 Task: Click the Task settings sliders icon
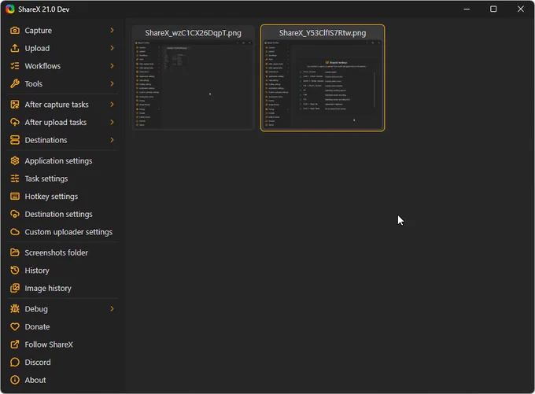(15, 179)
